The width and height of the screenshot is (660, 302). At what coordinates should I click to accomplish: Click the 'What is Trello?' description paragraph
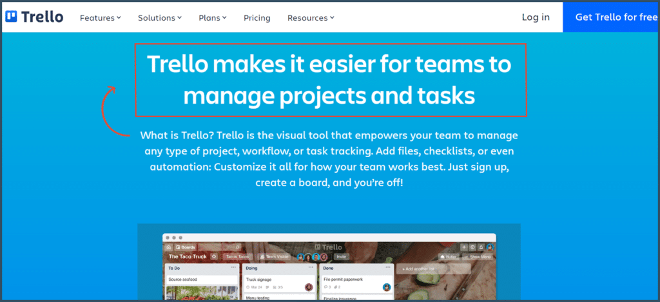coord(329,160)
